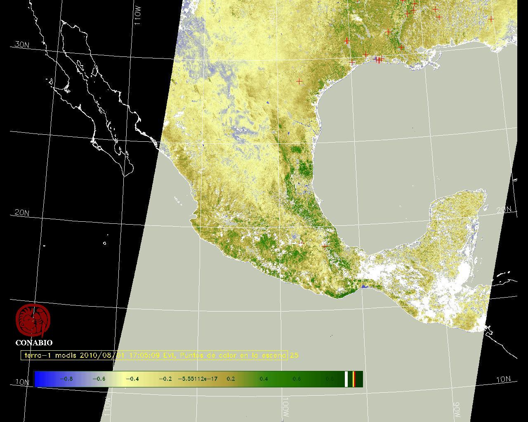Click the CONABIO text label
The image size is (528, 422).
click(34, 342)
